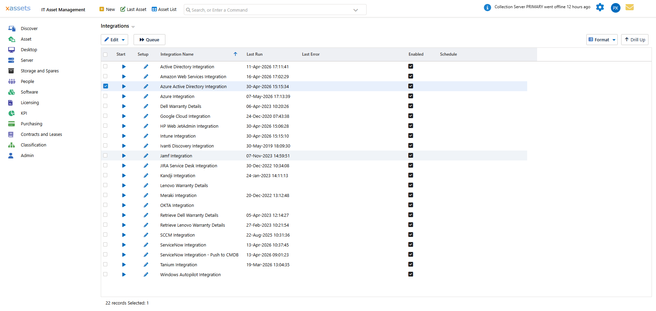656x311 pixels.
Task: Click the xassets logo link
Action: (18, 8)
